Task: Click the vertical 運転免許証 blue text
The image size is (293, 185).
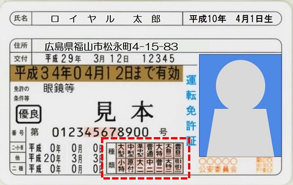Action: coord(191,110)
